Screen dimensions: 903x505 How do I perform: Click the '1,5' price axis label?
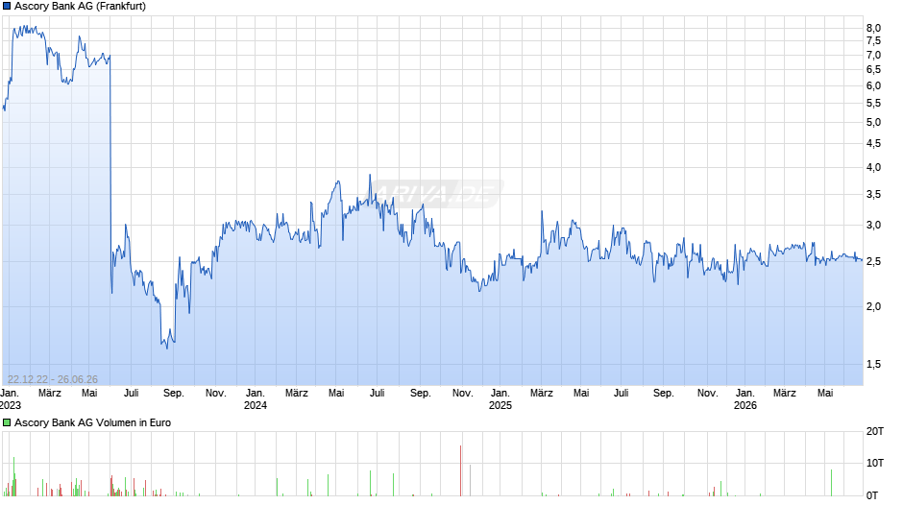coord(873,364)
